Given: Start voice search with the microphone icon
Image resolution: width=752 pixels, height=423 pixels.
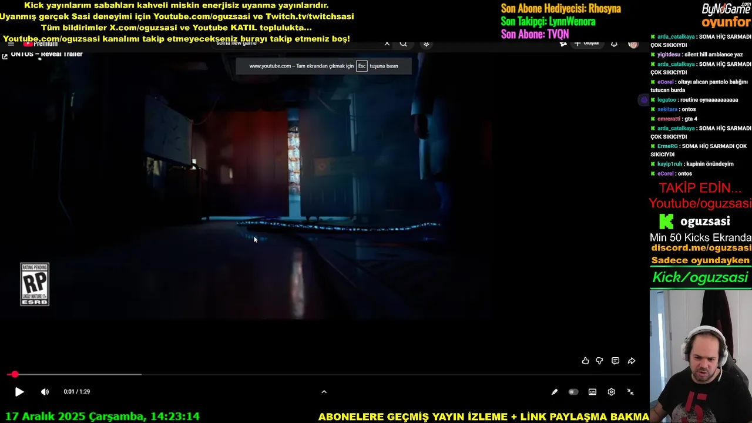Looking at the screenshot, I should click(x=427, y=43).
